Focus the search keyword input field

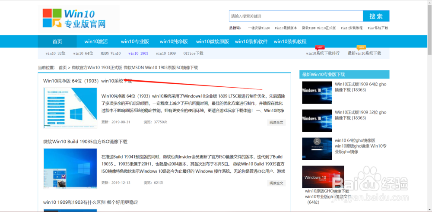coord(296,16)
